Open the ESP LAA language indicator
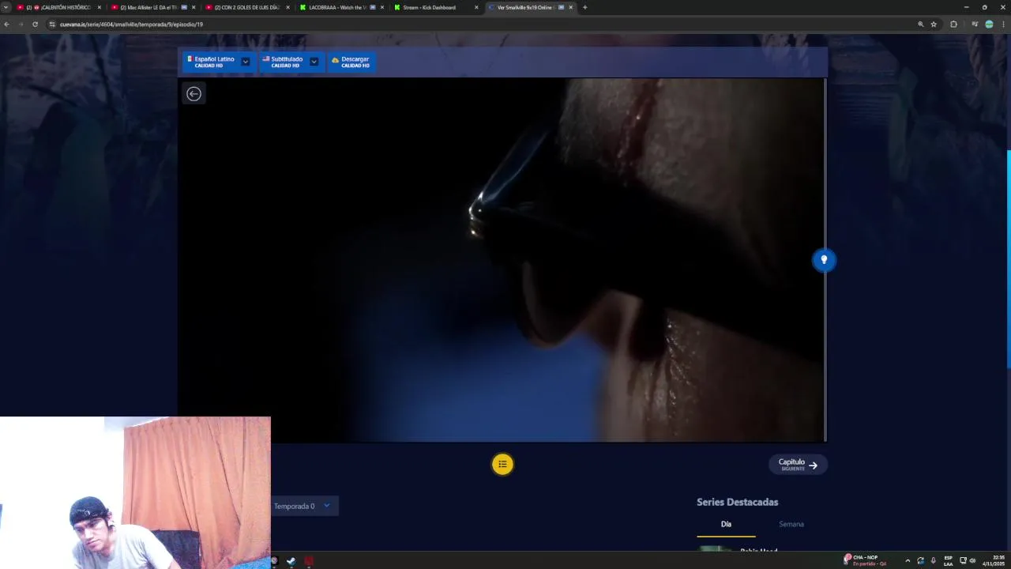Screen dimensions: 1011x569 click(x=948, y=561)
